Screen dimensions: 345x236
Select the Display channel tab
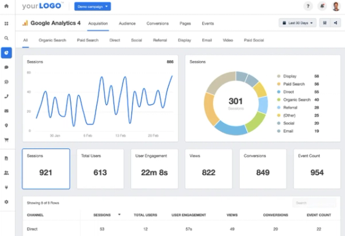[x=184, y=40]
